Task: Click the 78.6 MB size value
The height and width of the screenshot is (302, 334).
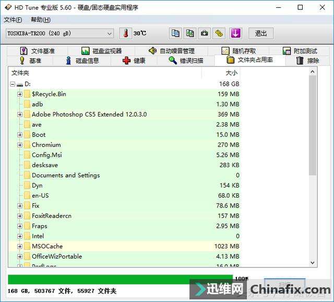Action: (228, 206)
